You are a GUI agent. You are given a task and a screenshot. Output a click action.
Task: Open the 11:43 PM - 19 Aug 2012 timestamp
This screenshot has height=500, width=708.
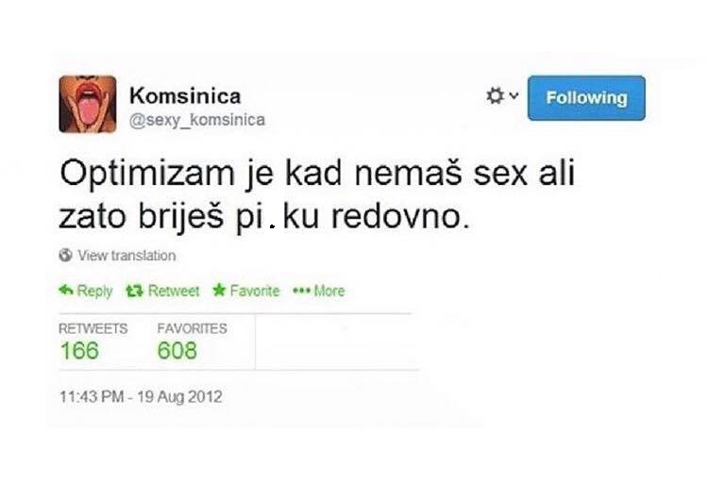[141, 396]
